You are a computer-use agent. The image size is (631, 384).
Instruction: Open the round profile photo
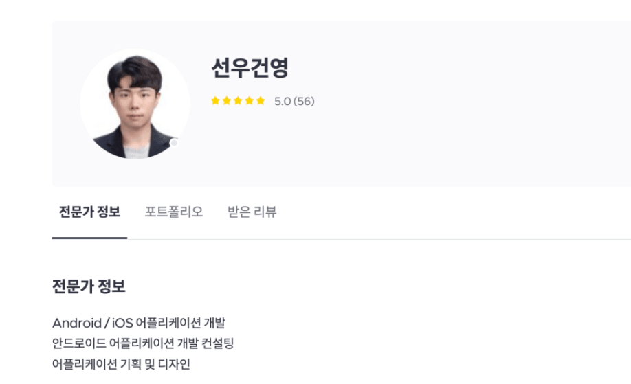pos(135,104)
